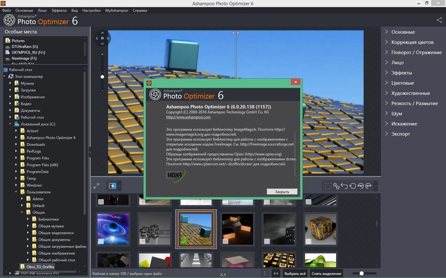Click the fullscreen expand arrows icon

96,186
